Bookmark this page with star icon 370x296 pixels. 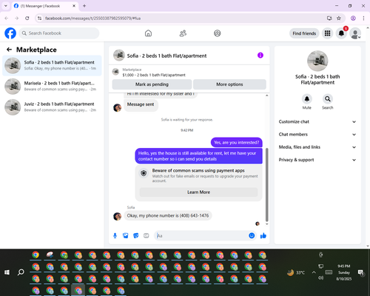pos(339,18)
